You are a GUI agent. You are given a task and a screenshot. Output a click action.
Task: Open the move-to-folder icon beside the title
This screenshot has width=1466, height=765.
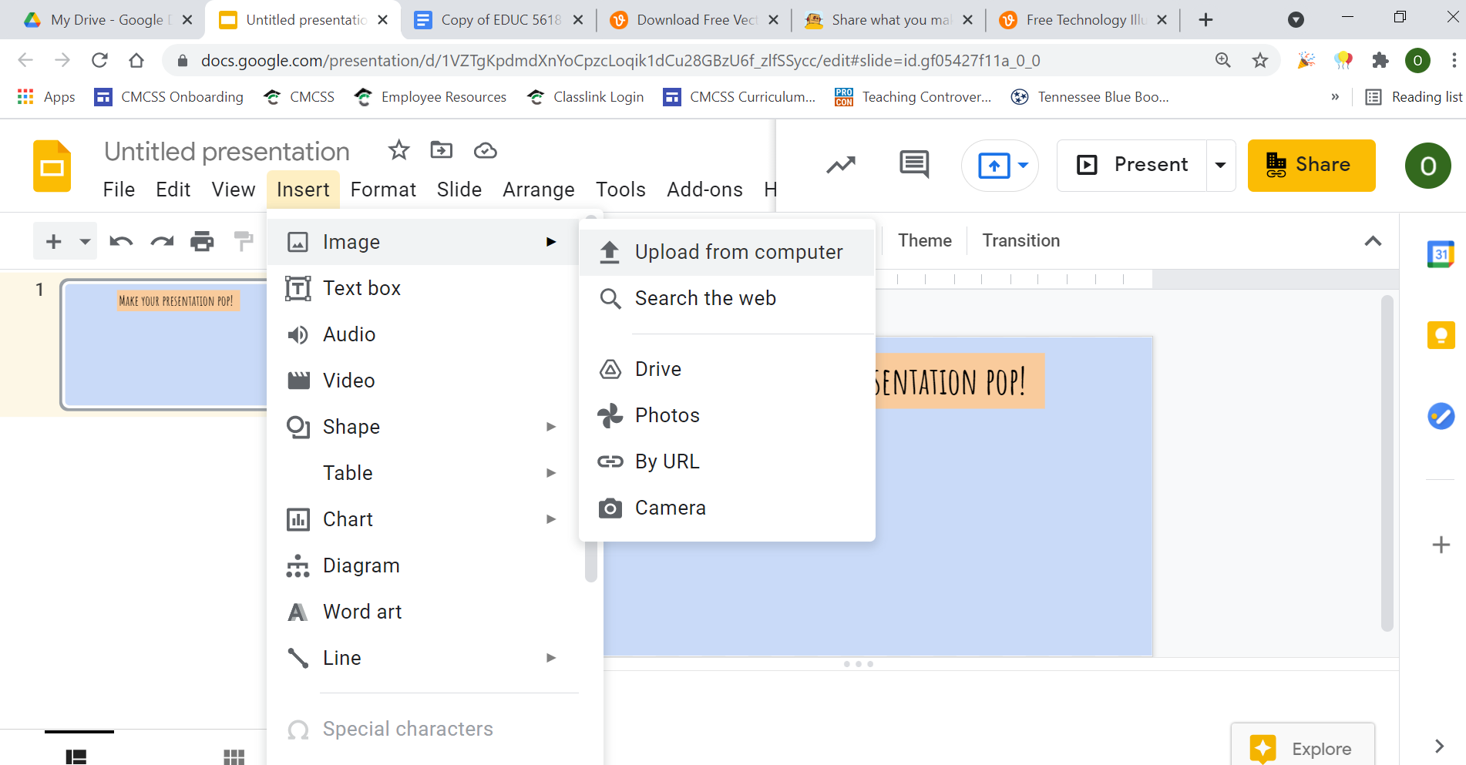pos(441,150)
